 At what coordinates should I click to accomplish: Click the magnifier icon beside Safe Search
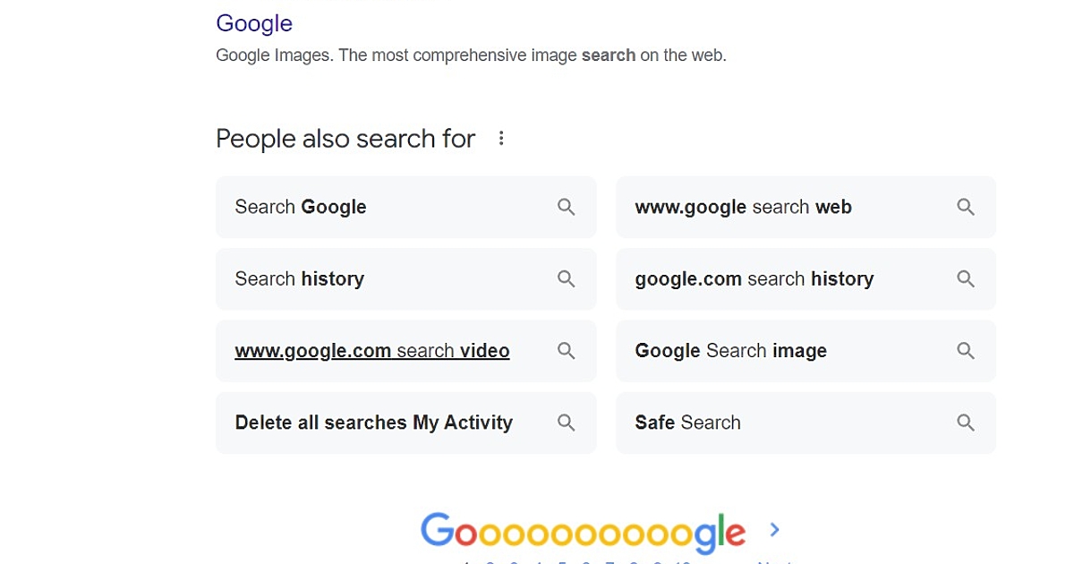point(966,422)
